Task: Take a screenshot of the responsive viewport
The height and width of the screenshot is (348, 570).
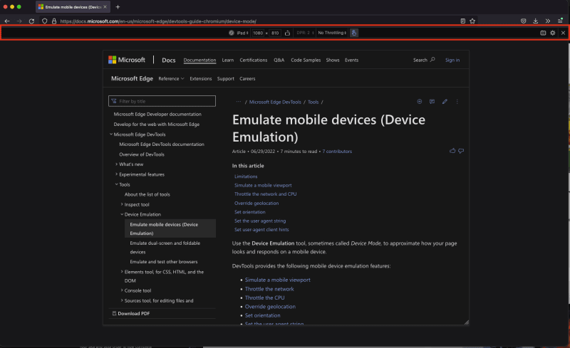Action: click(x=543, y=33)
